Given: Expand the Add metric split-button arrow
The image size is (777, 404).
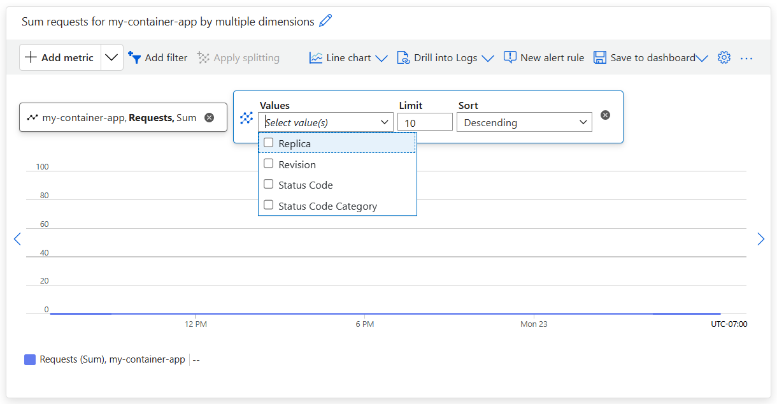Looking at the screenshot, I should (x=112, y=57).
